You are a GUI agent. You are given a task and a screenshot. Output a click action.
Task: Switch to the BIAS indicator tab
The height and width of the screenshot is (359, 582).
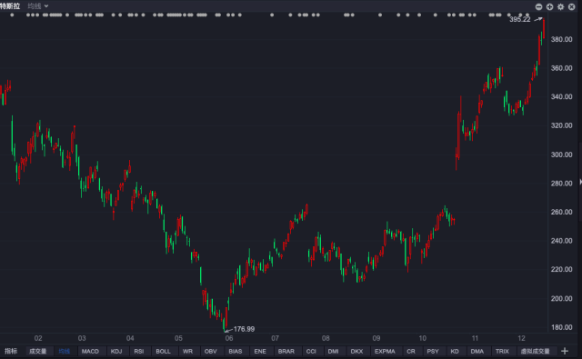tap(236, 351)
